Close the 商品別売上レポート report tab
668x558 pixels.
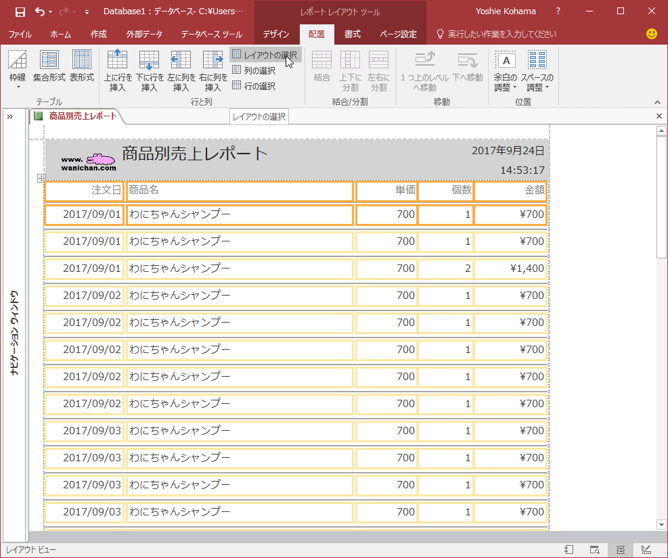(x=659, y=116)
